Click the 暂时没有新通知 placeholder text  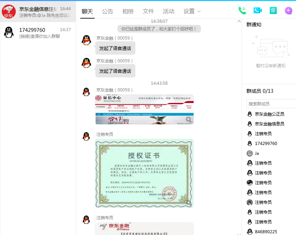[x=270, y=65]
